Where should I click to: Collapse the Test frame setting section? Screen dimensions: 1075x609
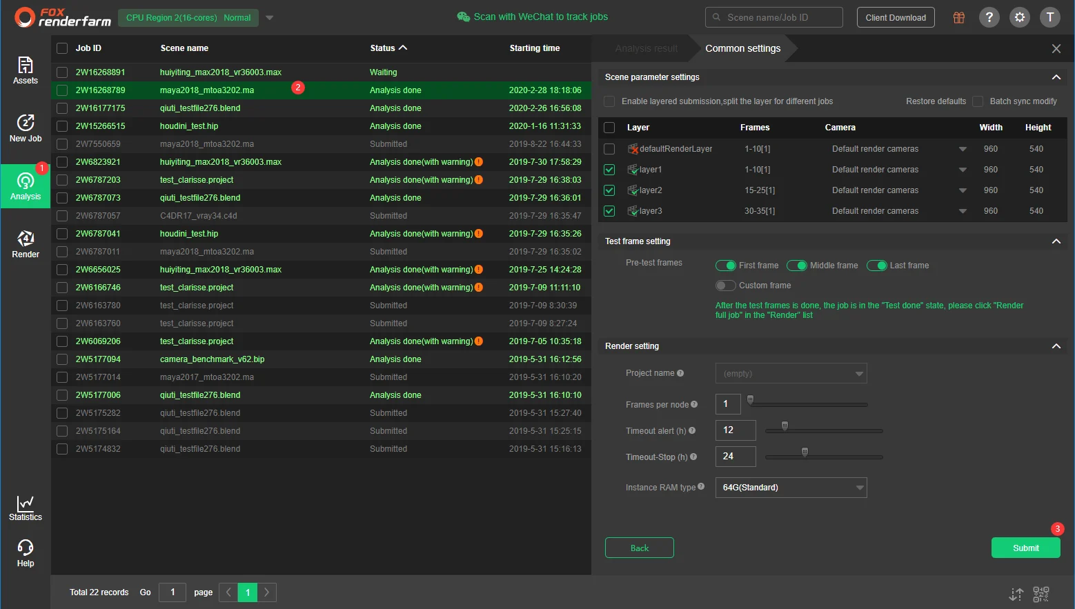pos(1056,241)
